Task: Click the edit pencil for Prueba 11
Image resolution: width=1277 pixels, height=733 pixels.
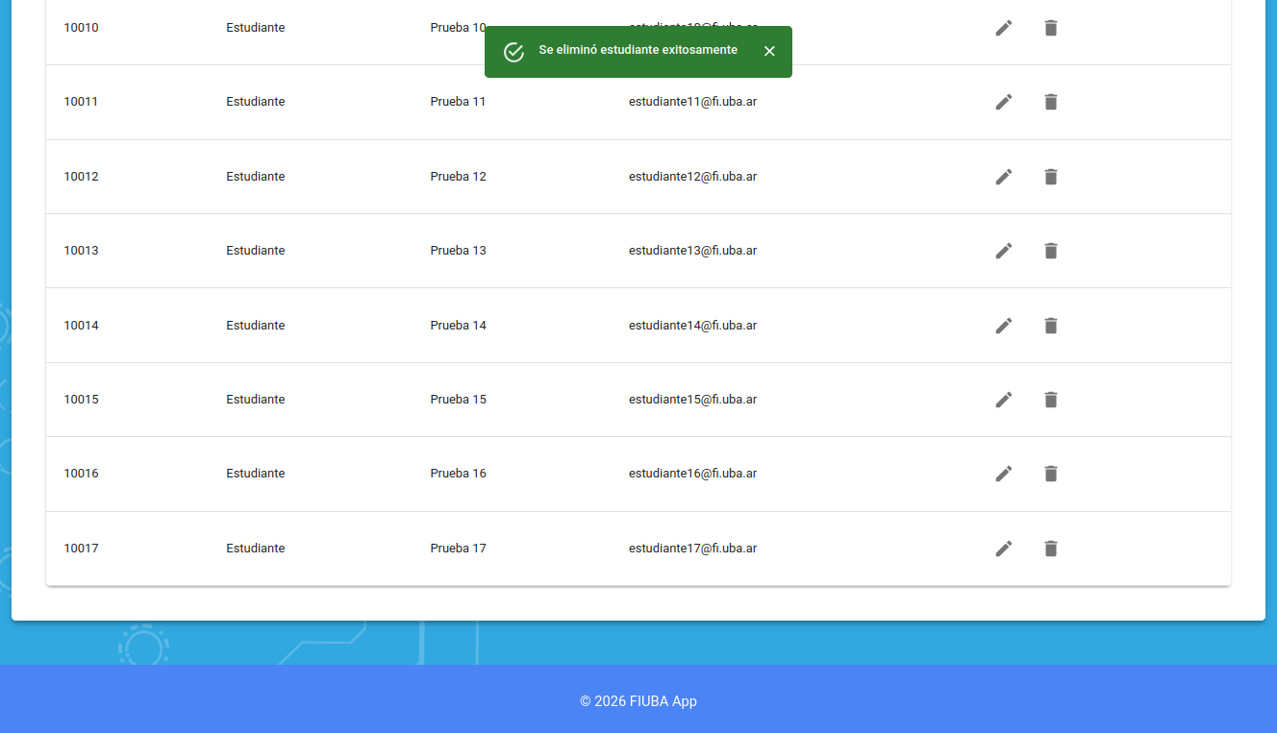Action: [1003, 102]
